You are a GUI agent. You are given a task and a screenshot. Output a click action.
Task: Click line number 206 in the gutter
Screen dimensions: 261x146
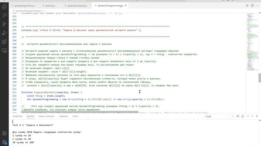click(x=14, y=68)
